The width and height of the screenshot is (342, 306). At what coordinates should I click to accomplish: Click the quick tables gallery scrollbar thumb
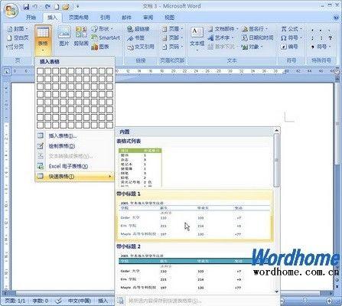pyautogui.click(x=276, y=160)
